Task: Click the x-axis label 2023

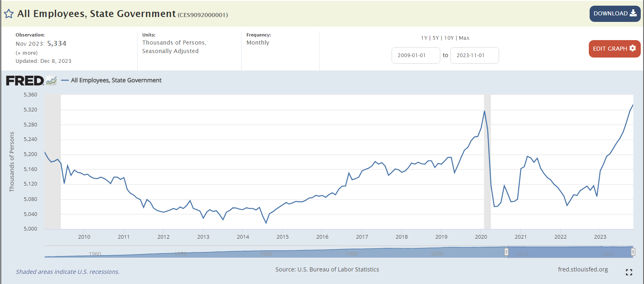Action: pos(600,237)
